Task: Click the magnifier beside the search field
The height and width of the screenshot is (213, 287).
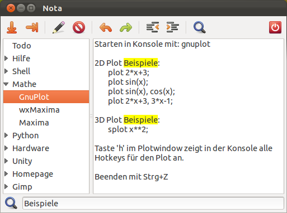Action: pos(11,203)
